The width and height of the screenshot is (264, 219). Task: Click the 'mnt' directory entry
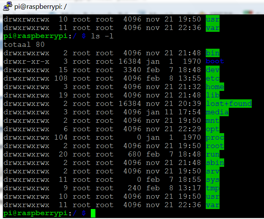tap(213, 120)
